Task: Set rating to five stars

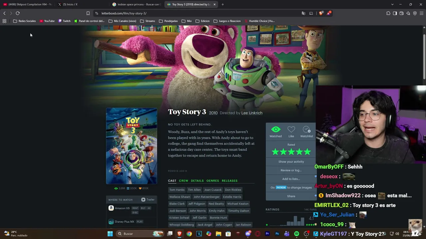Action: click(x=307, y=152)
